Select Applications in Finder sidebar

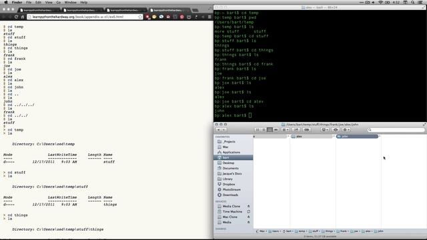(234, 153)
